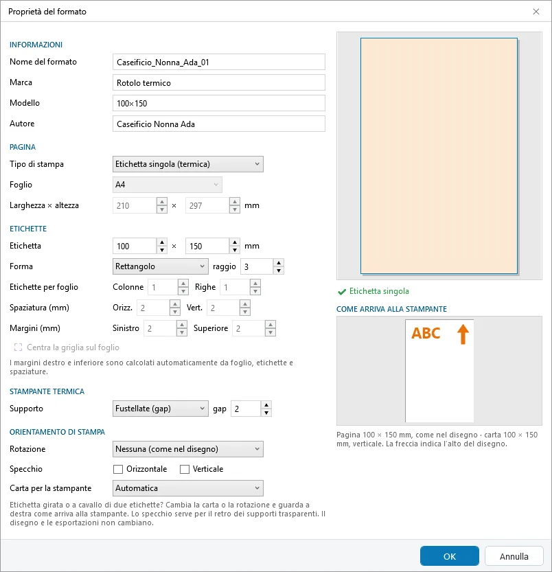Click the printer output ABC preview
Viewport: 552px width, 572px height.
click(x=439, y=371)
